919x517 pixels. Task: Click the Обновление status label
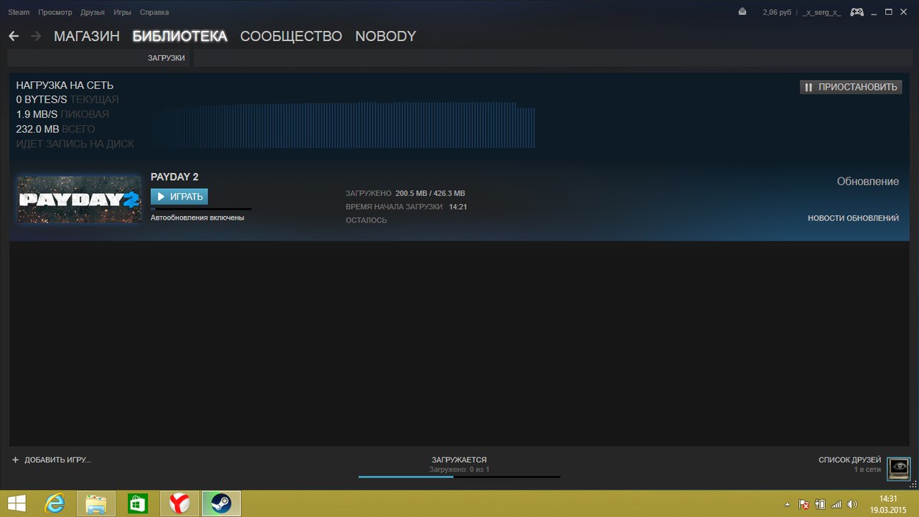(868, 182)
